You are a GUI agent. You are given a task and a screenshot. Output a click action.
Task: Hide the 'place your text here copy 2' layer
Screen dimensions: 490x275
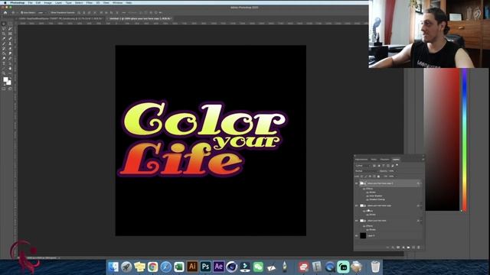(x=356, y=183)
